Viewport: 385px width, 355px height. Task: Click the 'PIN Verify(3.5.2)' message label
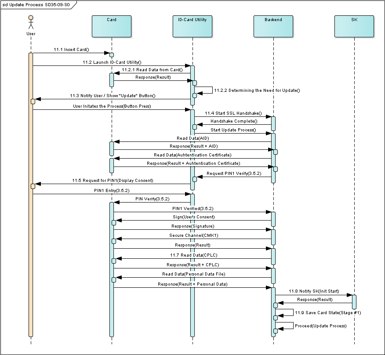point(153,199)
